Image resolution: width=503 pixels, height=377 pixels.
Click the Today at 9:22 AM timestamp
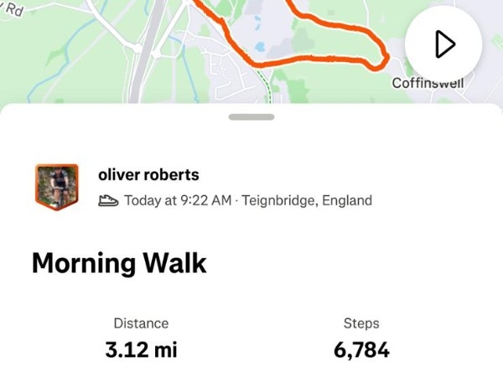point(177,200)
